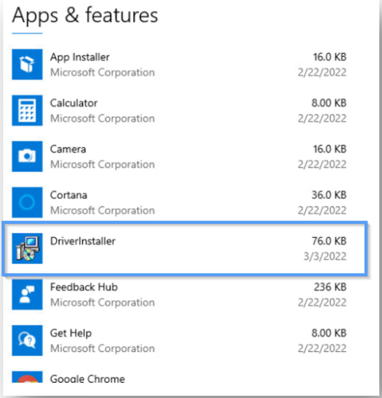382x398 pixels.
Task: Click the App Installer app icon
Action: point(27,64)
